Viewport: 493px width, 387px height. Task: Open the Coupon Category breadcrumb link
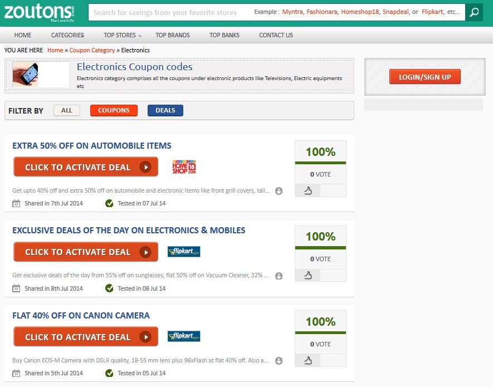[92, 50]
